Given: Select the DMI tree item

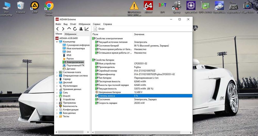Looking at the screenshot, I should 67,52.
